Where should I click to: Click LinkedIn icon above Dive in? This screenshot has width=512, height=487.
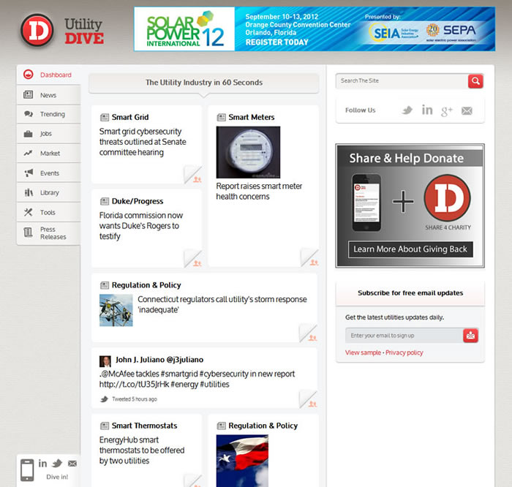42,464
